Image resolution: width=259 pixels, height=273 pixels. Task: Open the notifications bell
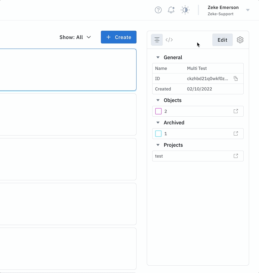171,10
